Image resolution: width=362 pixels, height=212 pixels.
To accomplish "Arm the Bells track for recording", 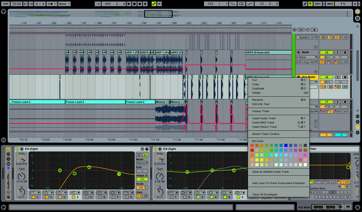I will tap(345, 52).
